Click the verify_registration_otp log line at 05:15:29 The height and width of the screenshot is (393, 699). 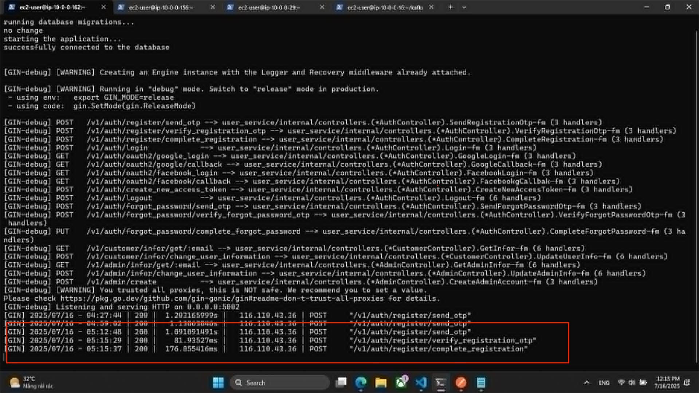(x=270, y=341)
